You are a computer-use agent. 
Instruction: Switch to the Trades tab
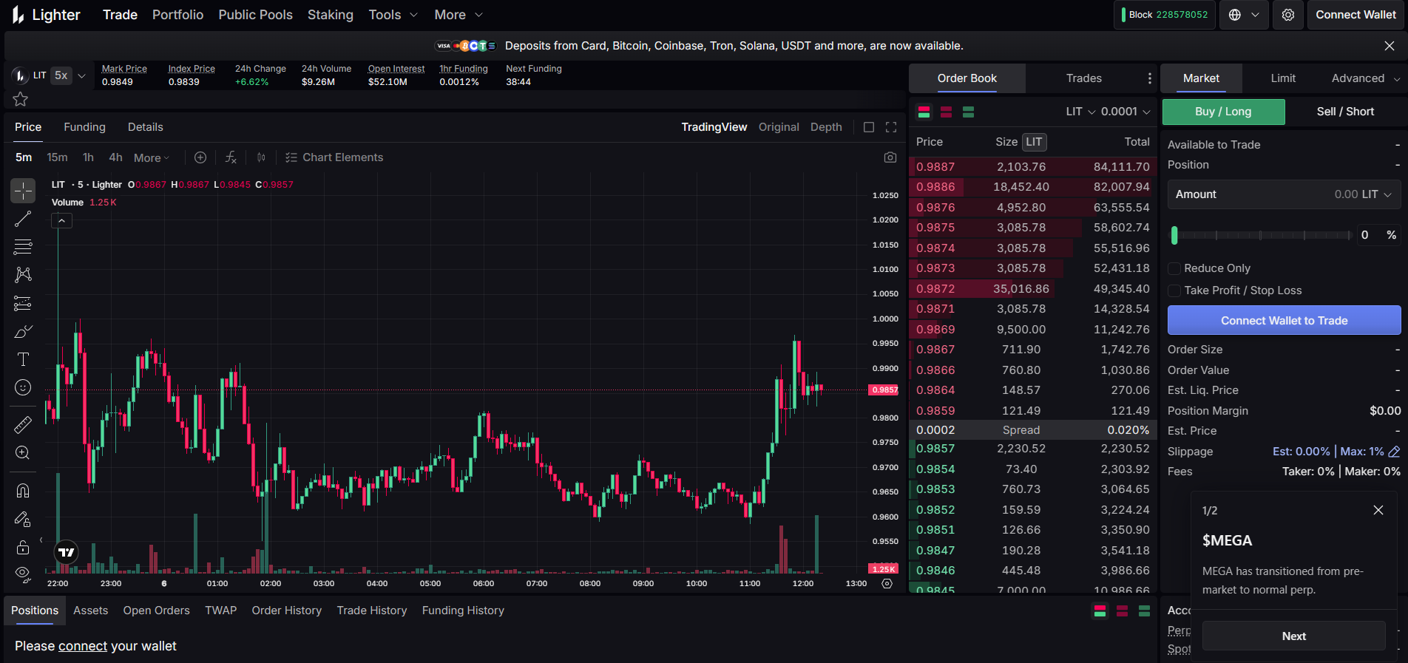click(x=1083, y=78)
